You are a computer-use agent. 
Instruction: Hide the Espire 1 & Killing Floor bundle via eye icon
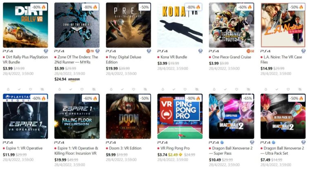coord(94,89)
